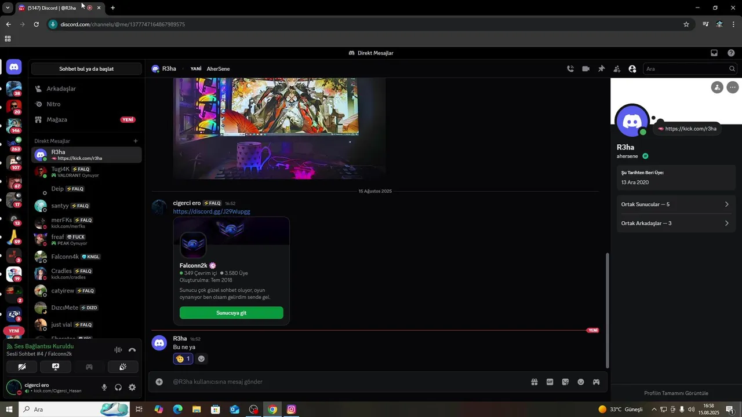
Task: Open the sticker picker
Action: pos(565,382)
